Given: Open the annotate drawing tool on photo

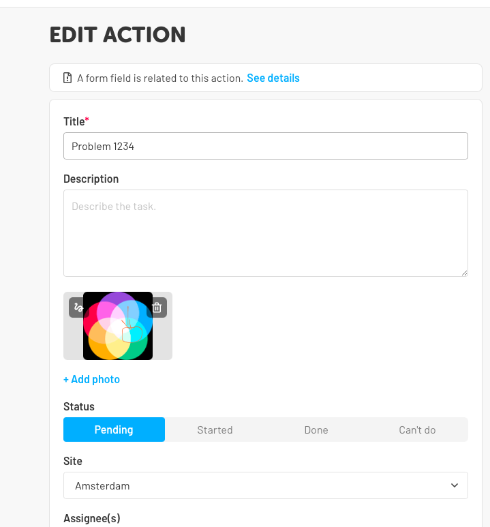Looking at the screenshot, I should click(x=78, y=307).
